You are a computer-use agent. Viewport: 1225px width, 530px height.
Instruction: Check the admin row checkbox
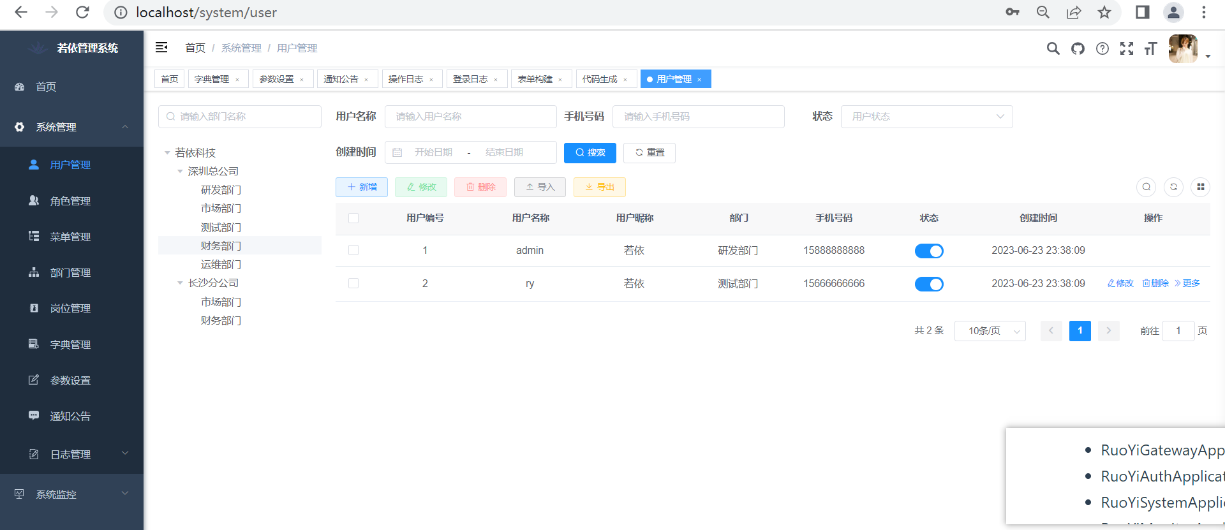click(353, 250)
